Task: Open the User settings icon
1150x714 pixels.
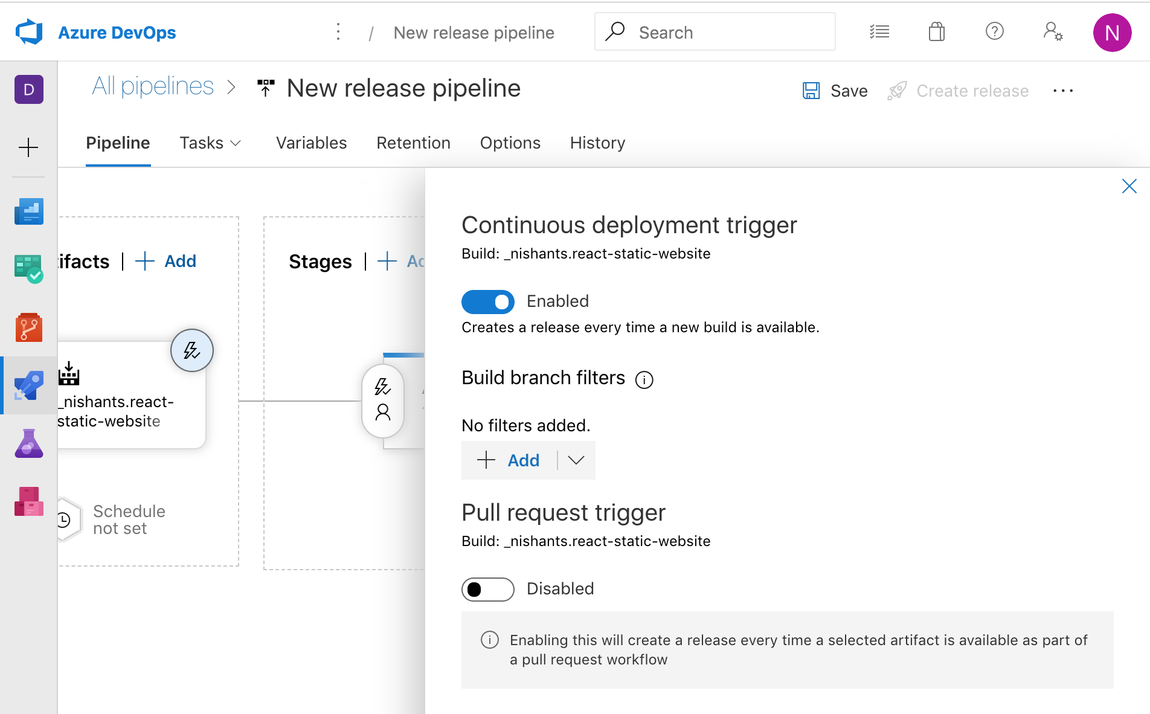Action: coord(1053,31)
